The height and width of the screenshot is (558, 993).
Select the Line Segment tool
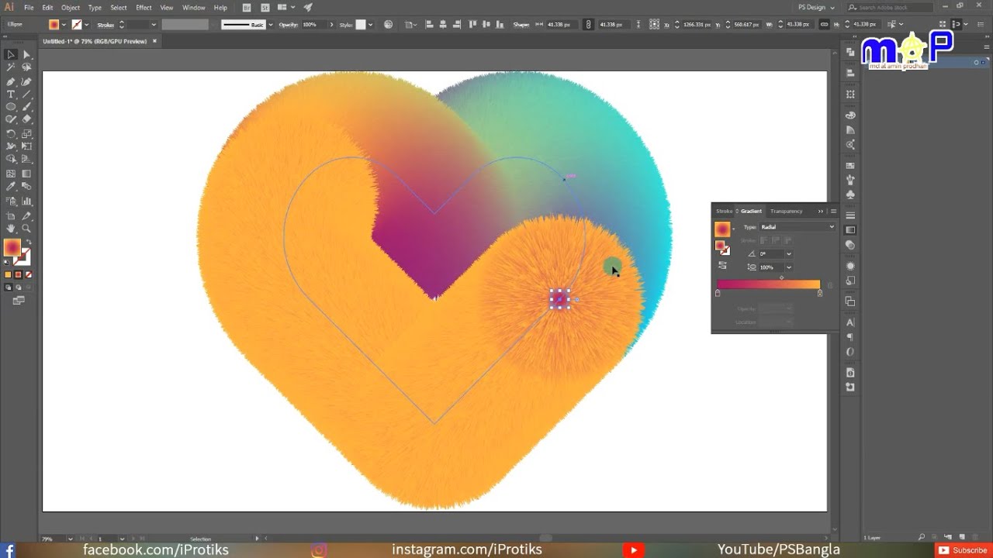(x=26, y=94)
